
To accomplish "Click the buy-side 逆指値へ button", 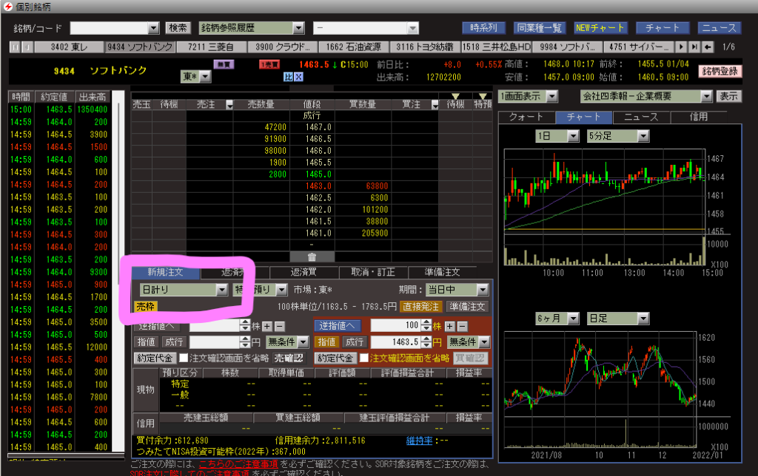I will [x=337, y=326].
